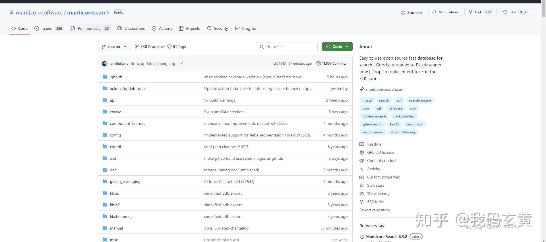Viewport: 546px width, 242px height.
Task: Sponsor this repository
Action: point(411,12)
